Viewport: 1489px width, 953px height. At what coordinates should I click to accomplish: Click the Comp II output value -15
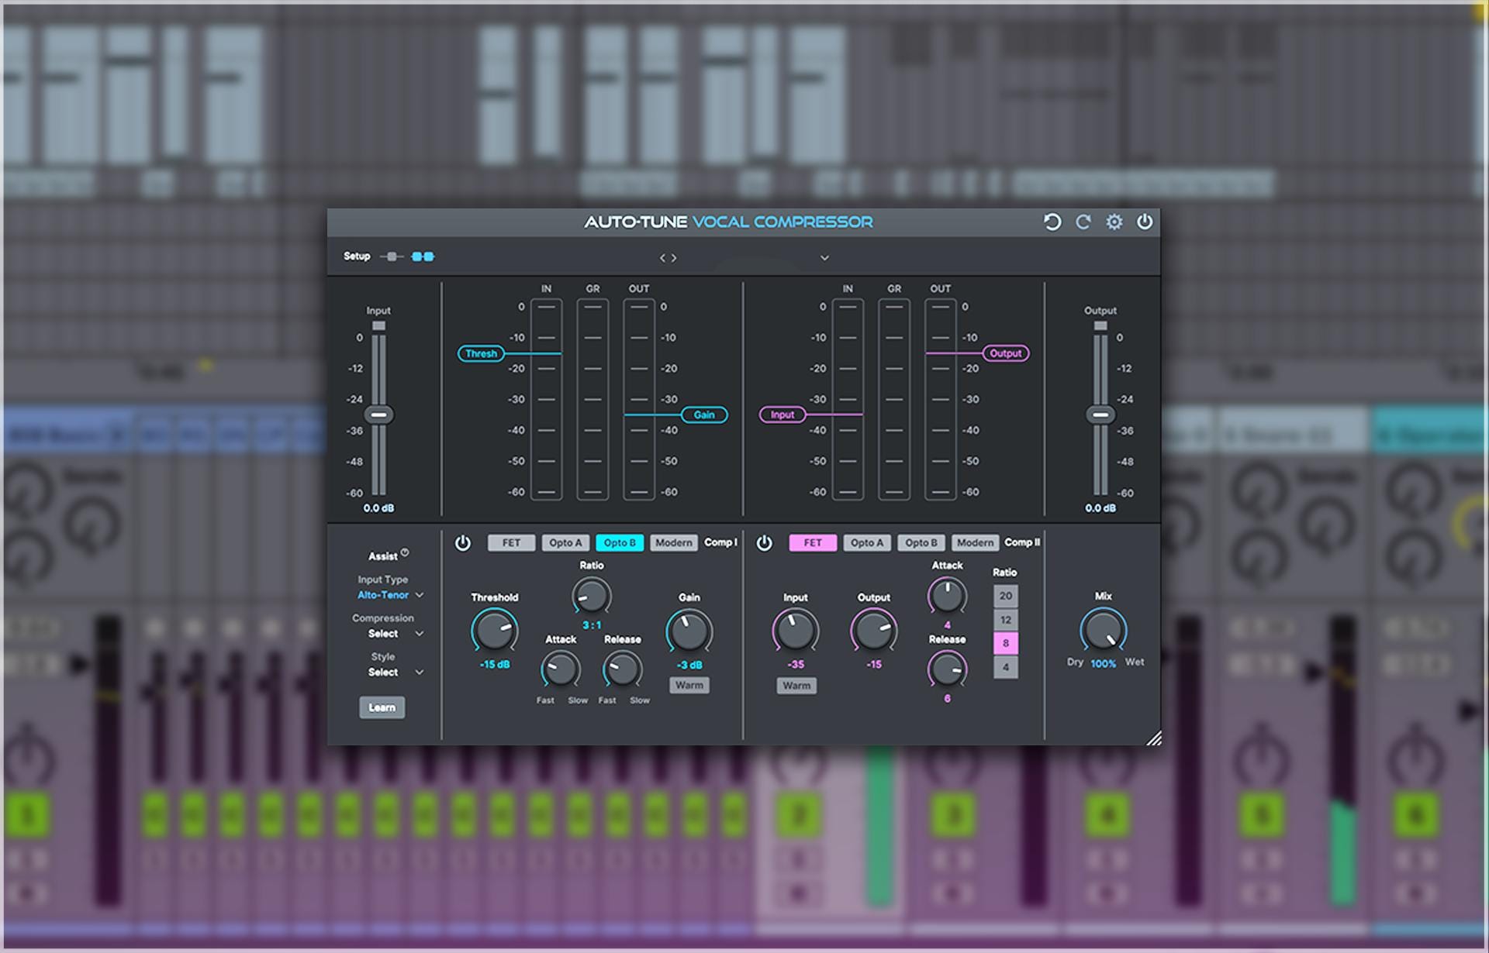pyautogui.click(x=874, y=665)
